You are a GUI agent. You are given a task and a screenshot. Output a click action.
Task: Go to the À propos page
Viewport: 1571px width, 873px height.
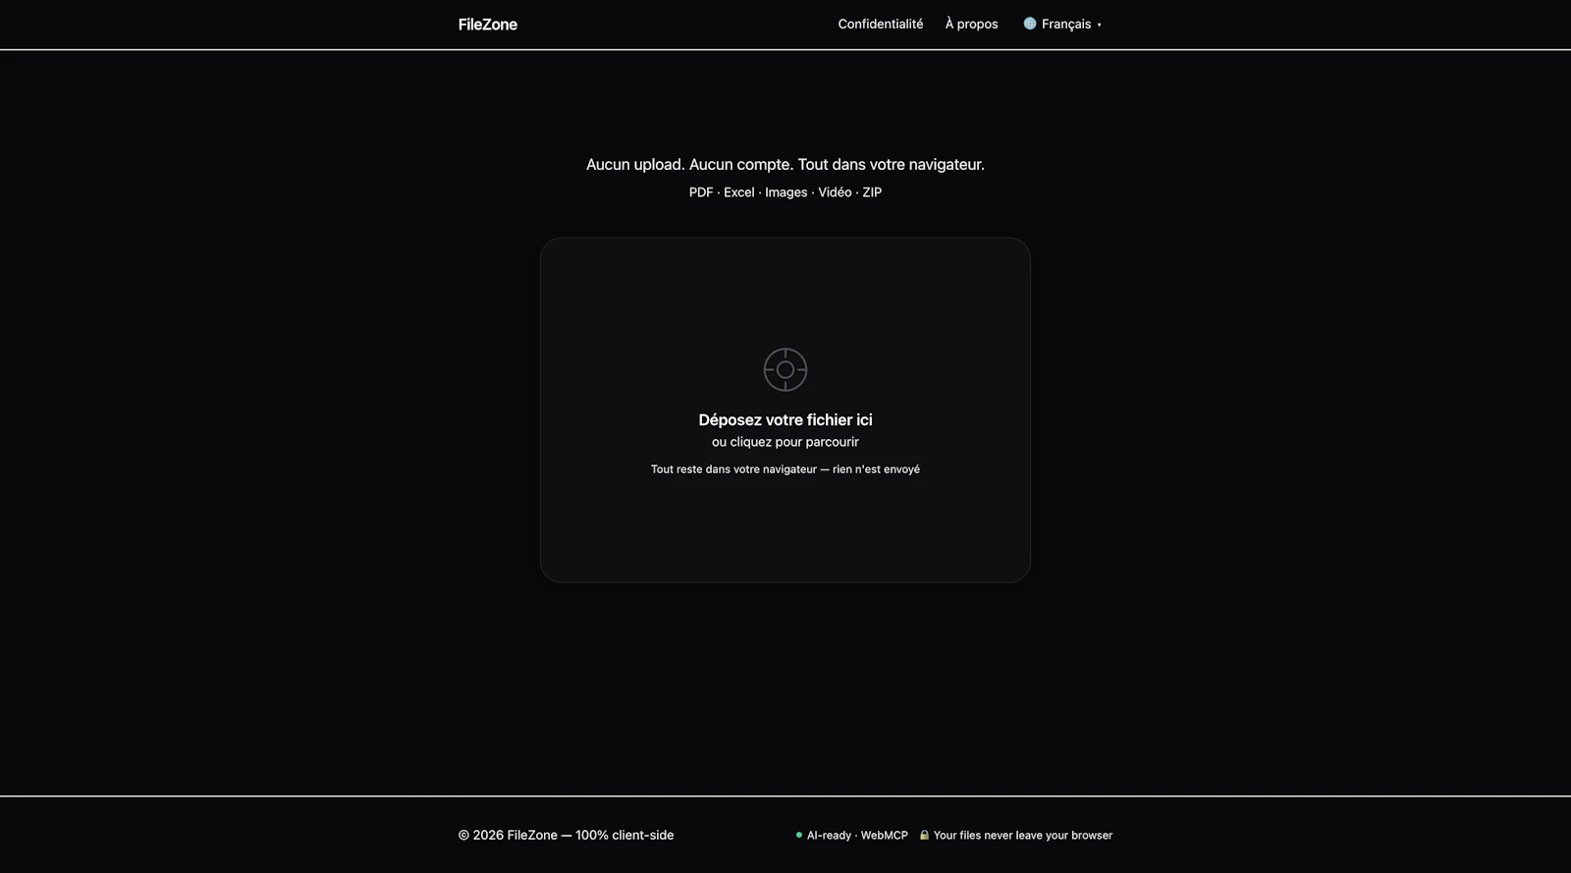point(971,25)
